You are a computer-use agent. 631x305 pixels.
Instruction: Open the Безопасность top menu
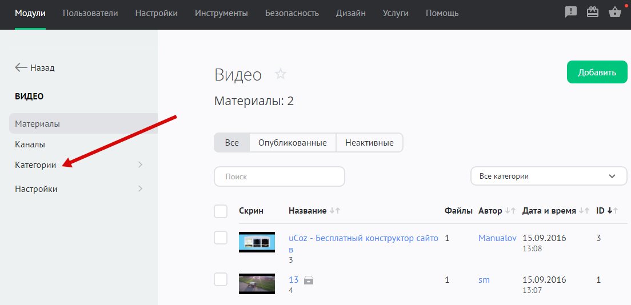[292, 13]
